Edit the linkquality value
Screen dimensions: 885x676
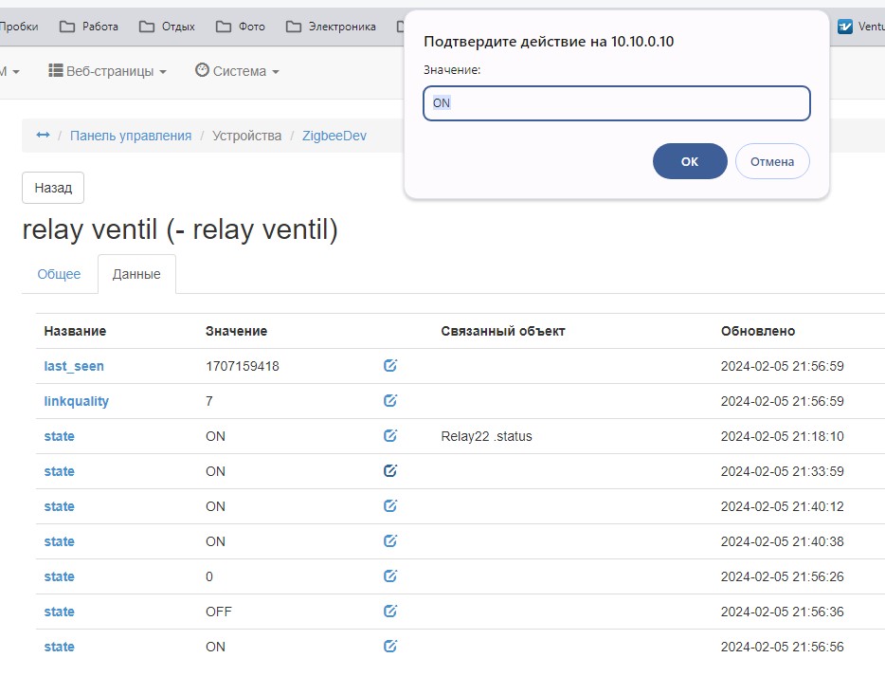tap(389, 400)
